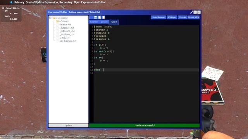Image resolution: width=248 pixels, height=139 pixels.
Task: Select wire-balancer.txt in file tree
Action: point(67,41)
